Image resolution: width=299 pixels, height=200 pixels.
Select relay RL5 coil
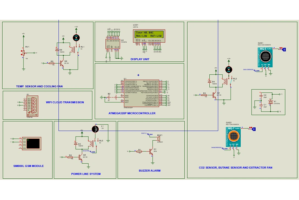coord(90,144)
